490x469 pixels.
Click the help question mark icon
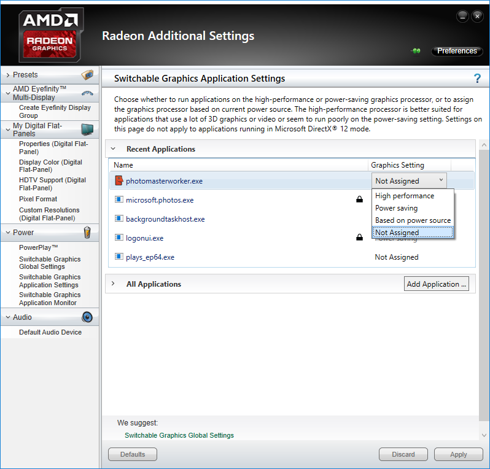(x=477, y=78)
